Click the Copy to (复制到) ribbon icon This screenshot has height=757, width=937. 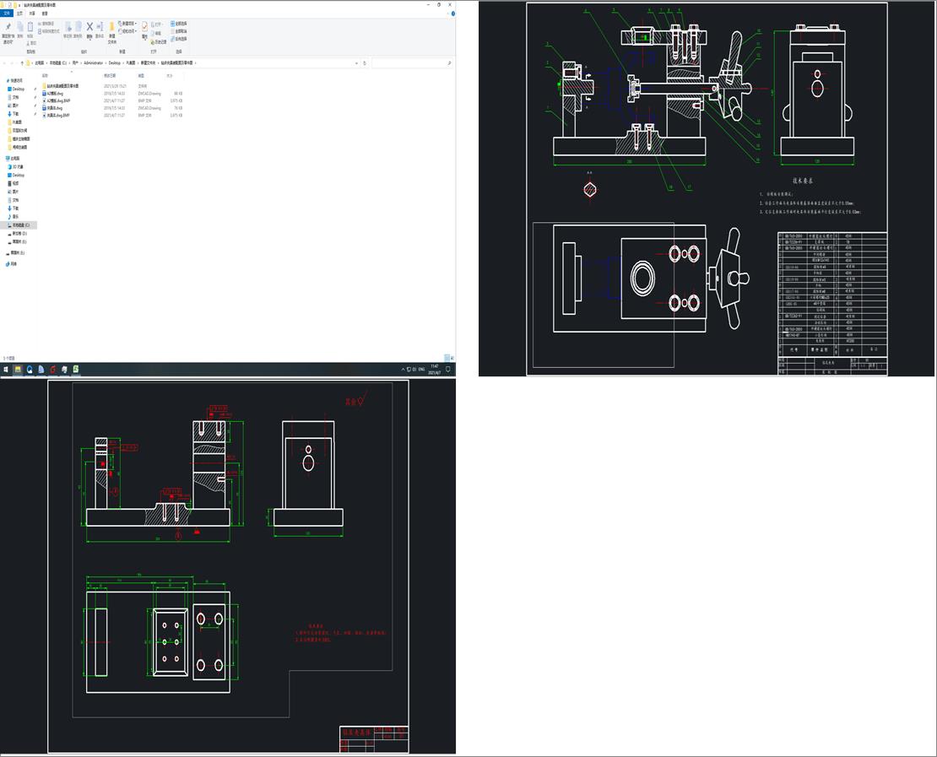(x=78, y=30)
